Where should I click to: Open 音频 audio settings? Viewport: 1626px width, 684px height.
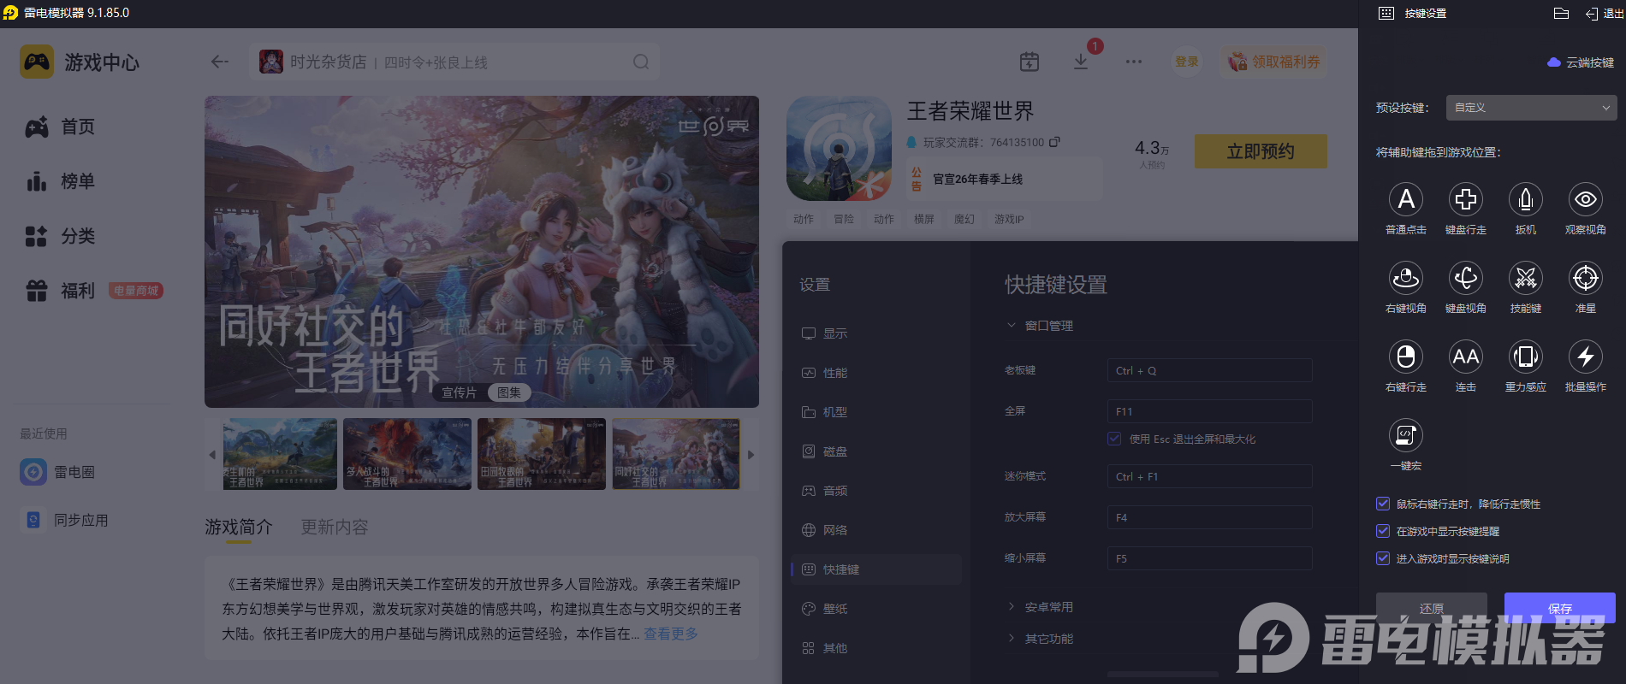click(876, 491)
